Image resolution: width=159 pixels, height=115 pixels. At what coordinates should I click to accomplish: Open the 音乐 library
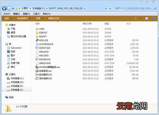pos(11,67)
